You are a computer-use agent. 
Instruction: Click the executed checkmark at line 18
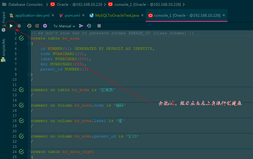pos(22,120)
